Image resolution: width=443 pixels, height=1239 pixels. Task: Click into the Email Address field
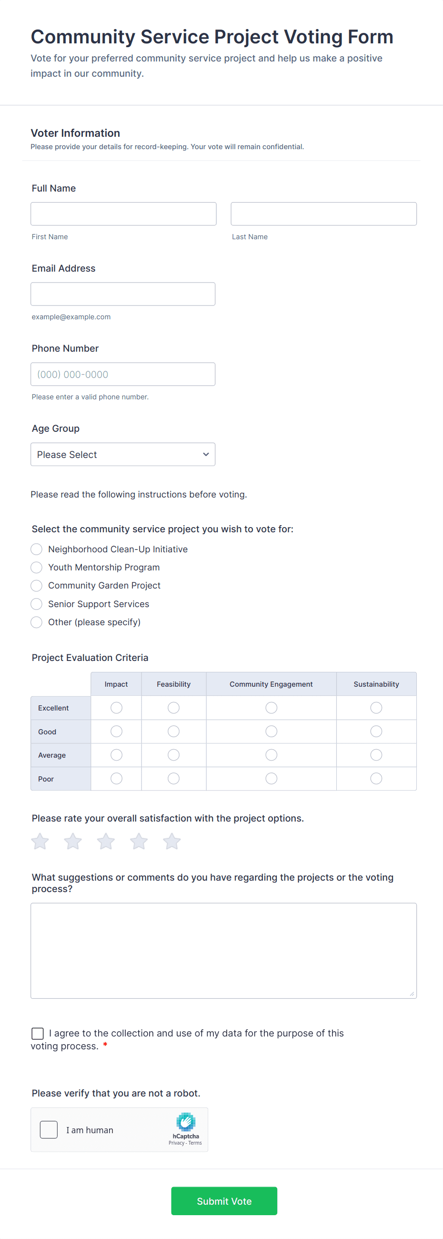click(122, 294)
